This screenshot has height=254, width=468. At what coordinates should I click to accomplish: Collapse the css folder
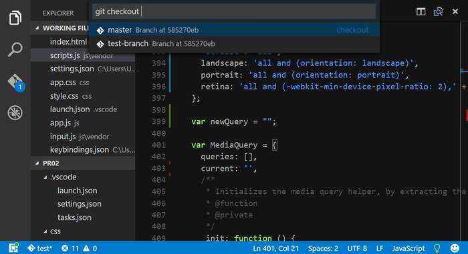pos(45,231)
